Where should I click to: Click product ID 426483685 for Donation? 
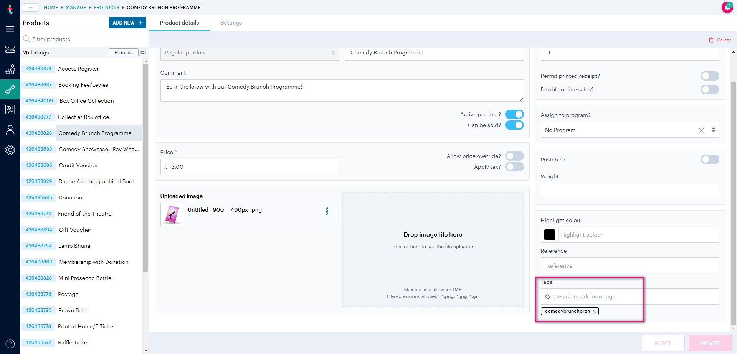39,198
